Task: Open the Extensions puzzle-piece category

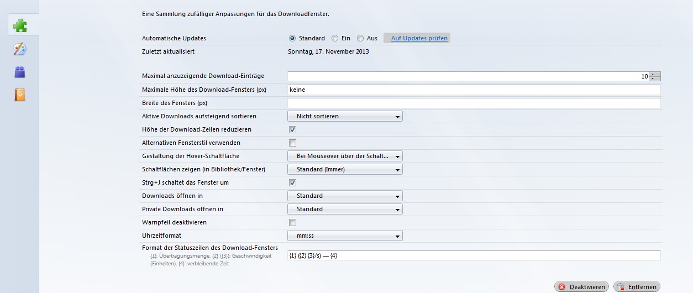Action: point(20,25)
